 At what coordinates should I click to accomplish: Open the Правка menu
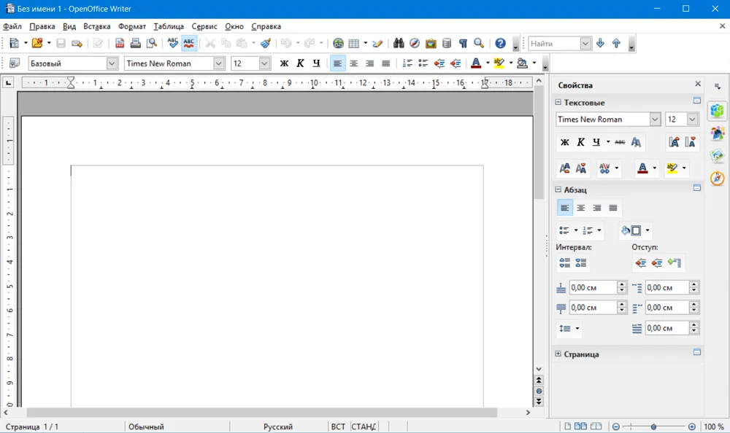pyautogui.click(x=42, y=26)
